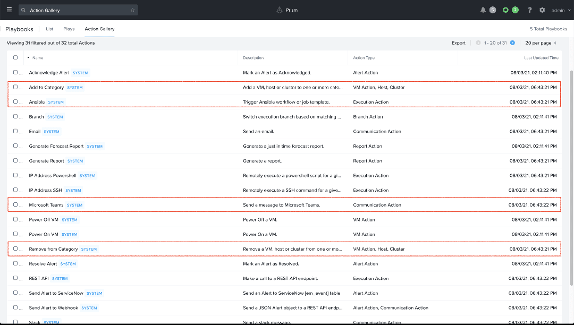Click IP Address SSH row name
Image resolution: width=574 pixels, height=325 pixels.
point(45,190)
